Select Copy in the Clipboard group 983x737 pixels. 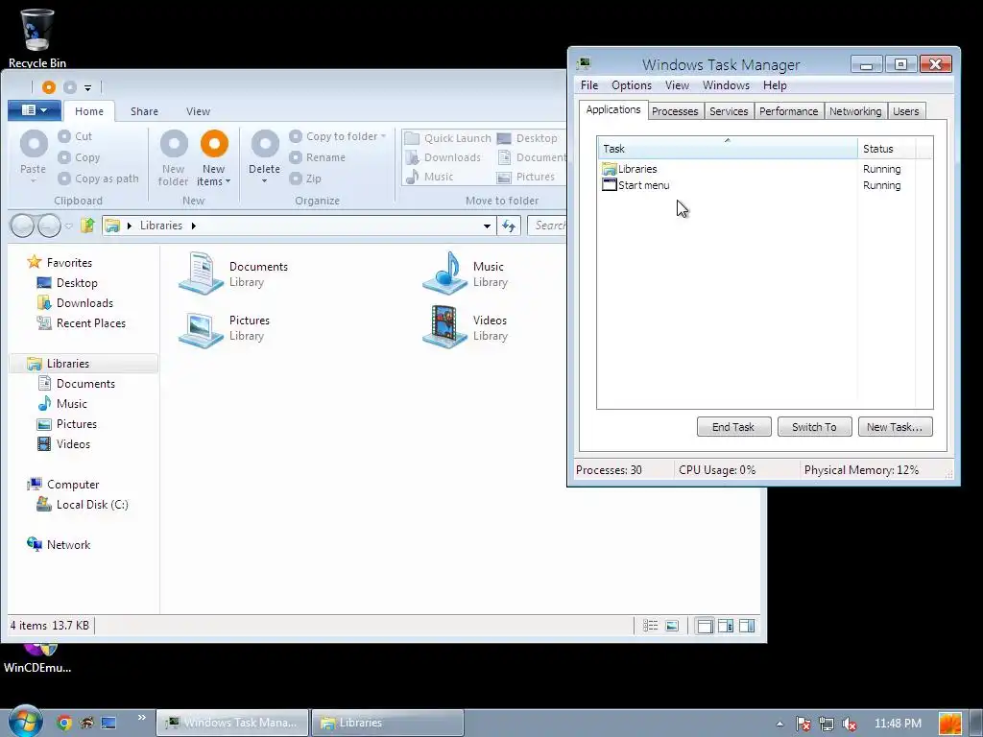pos(79,157)
